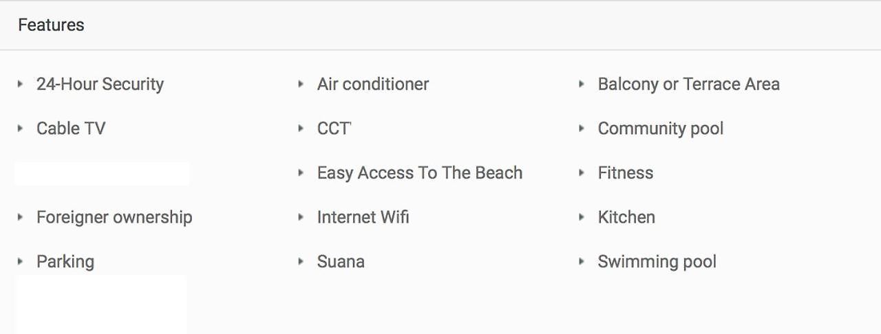Click the arrow beside Internet Wifi

tap(301, 217)
